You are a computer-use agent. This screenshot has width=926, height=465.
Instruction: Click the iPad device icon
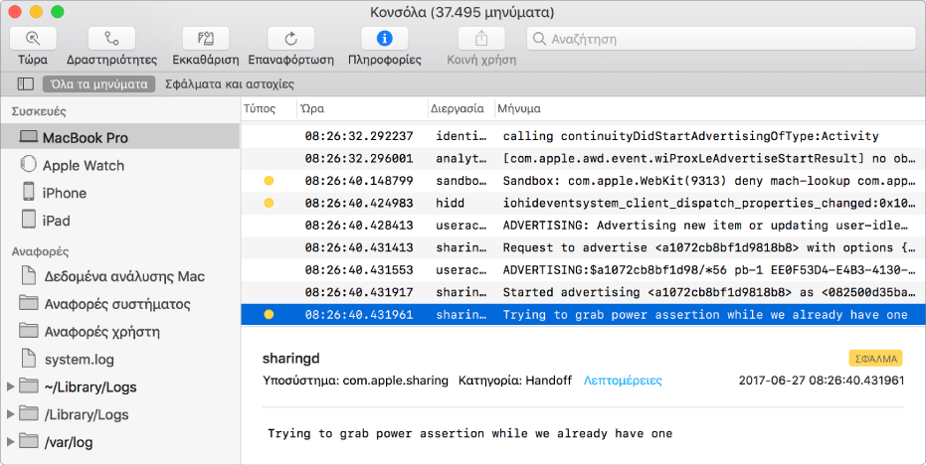[x=28, y=219]
